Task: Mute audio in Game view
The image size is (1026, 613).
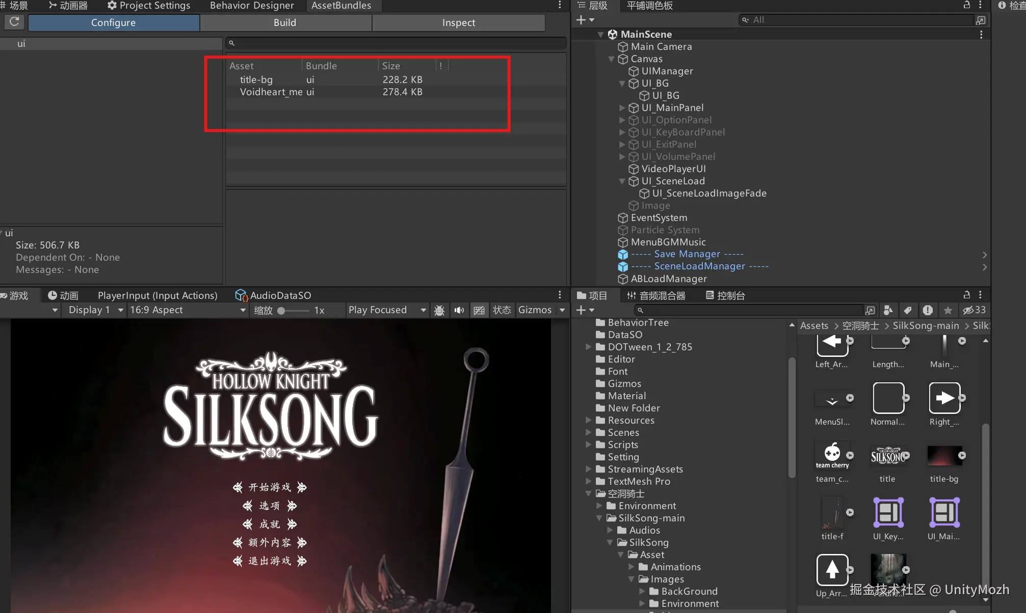Action: click(459, 310)
